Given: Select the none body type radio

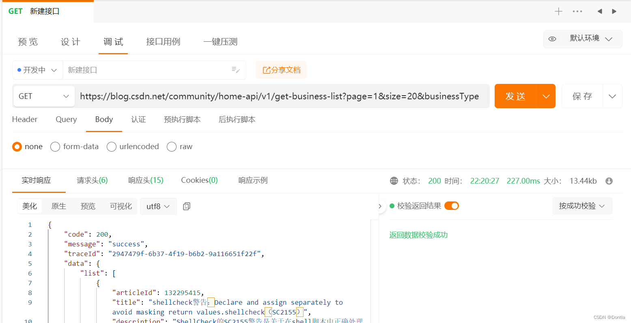Looking at the screenshot, I should [17, 147].
